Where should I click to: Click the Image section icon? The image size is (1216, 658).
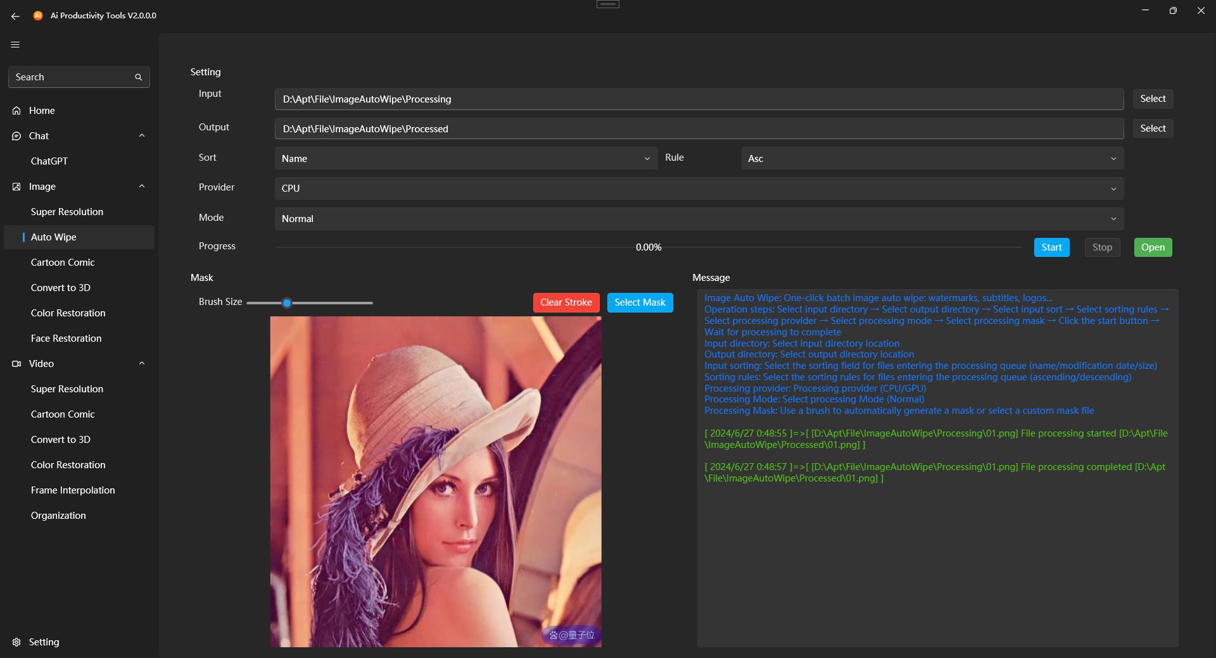[x=16, y=187]
